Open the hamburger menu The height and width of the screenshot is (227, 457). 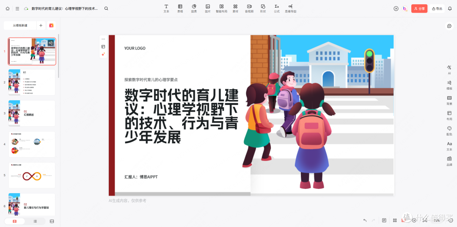pyautogui.click(x=17, y=9)
